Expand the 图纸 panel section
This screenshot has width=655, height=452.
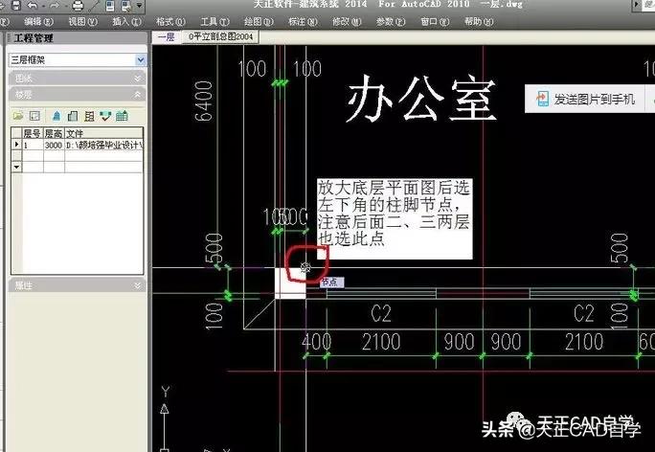(x=77, y=79)
